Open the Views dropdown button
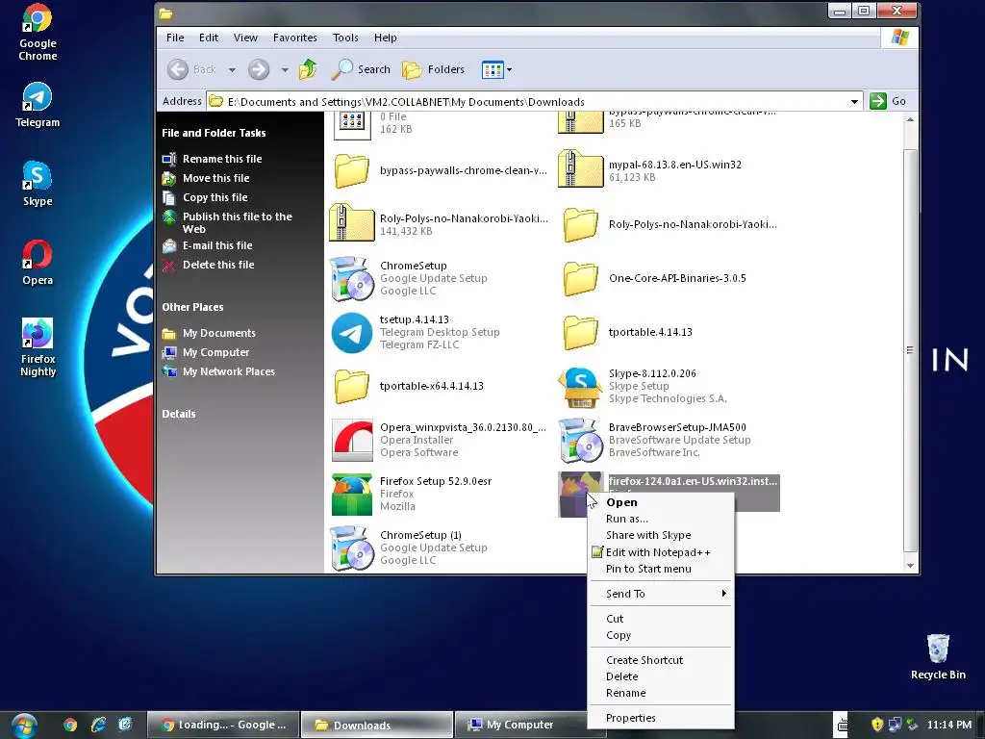 [x=496, y=69]
